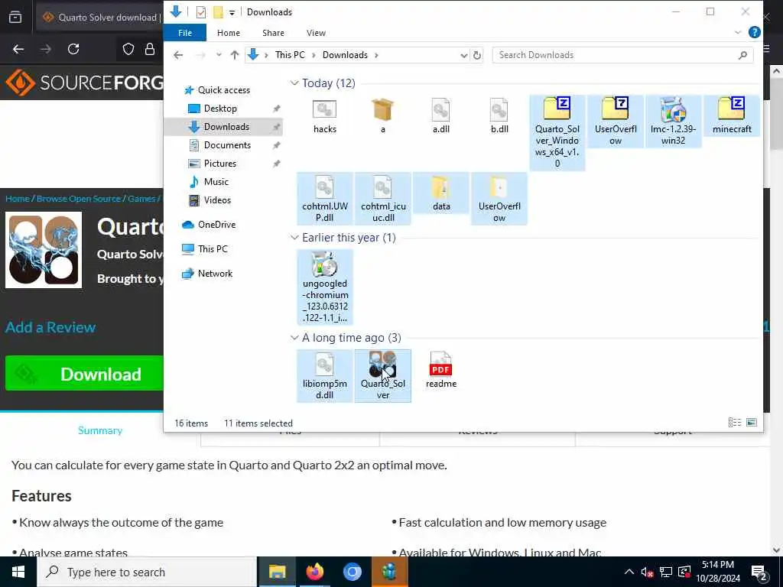
Task: Open the hacks file in Downloads
Action: 324,117
